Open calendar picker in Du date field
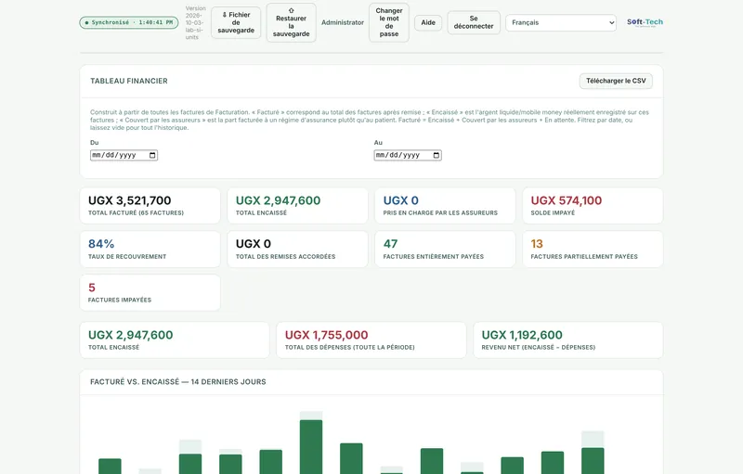Image resolution: width=743 pixels, height=474 pixels. 152,155
